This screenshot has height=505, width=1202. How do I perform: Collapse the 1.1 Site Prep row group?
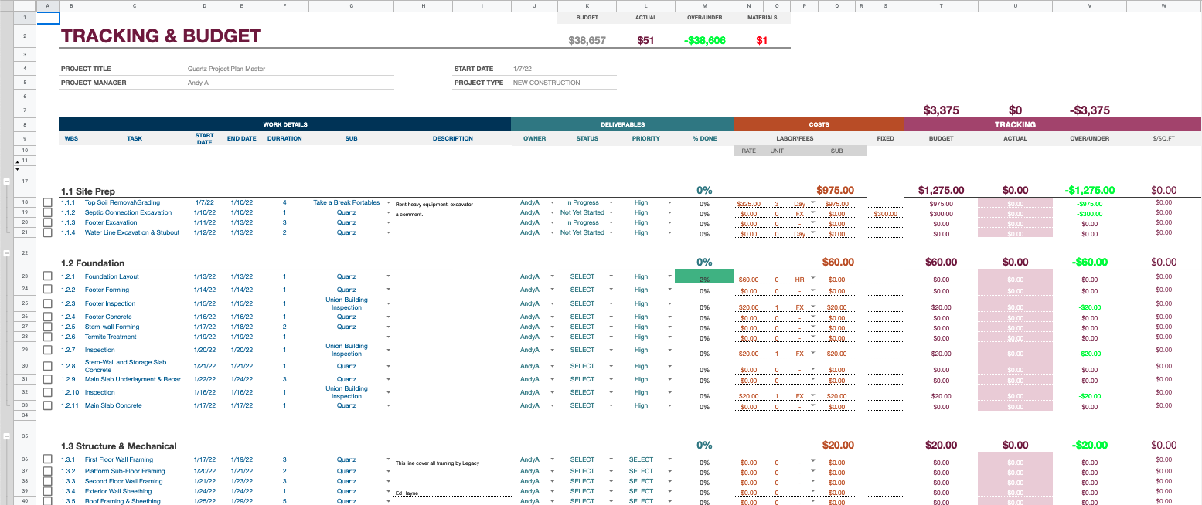pos(7,181)
